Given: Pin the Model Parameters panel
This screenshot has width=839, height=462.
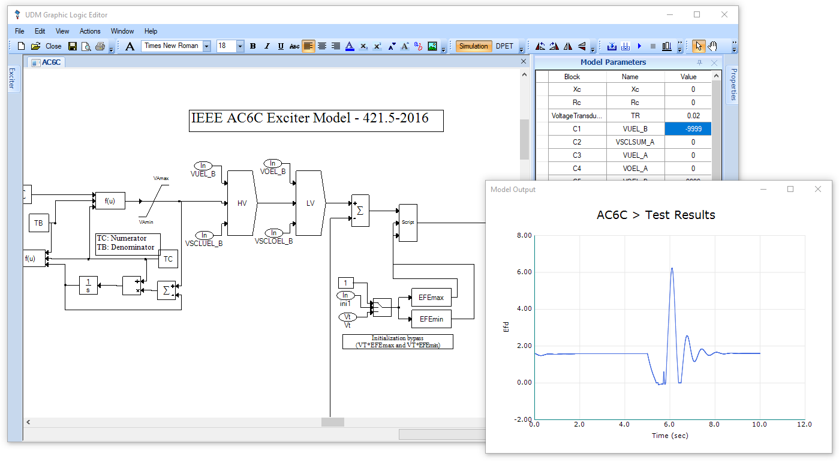Looking at the screenshot, I should pos(700,62).
